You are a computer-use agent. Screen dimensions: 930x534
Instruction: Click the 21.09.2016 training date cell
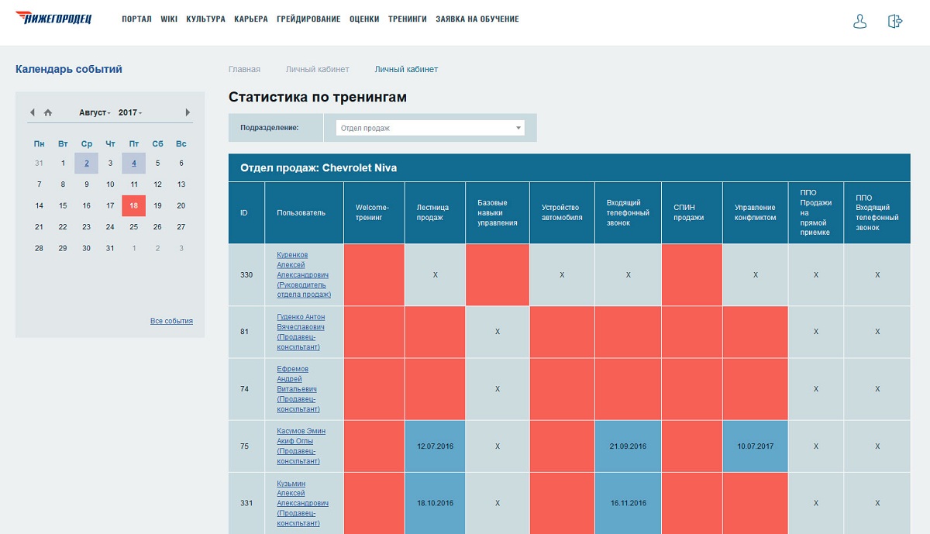click(628, 446)
